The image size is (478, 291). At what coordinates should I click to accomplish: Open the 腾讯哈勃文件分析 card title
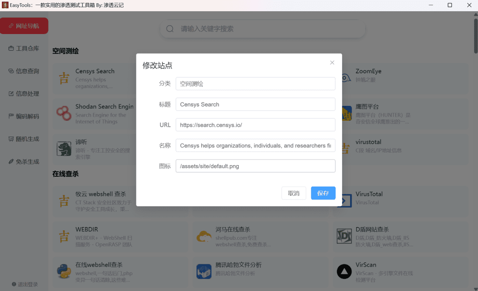tap(239, 265)
